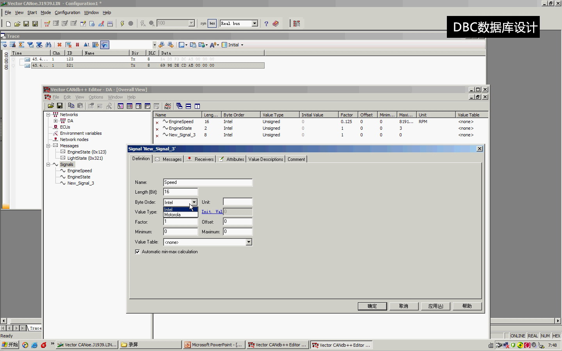The image size is (562, 351).
Task: Switch to the Comment tab
Action: [296, 159]
